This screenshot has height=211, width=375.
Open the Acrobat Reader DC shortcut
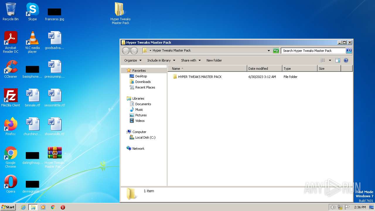tap(11, 42)
